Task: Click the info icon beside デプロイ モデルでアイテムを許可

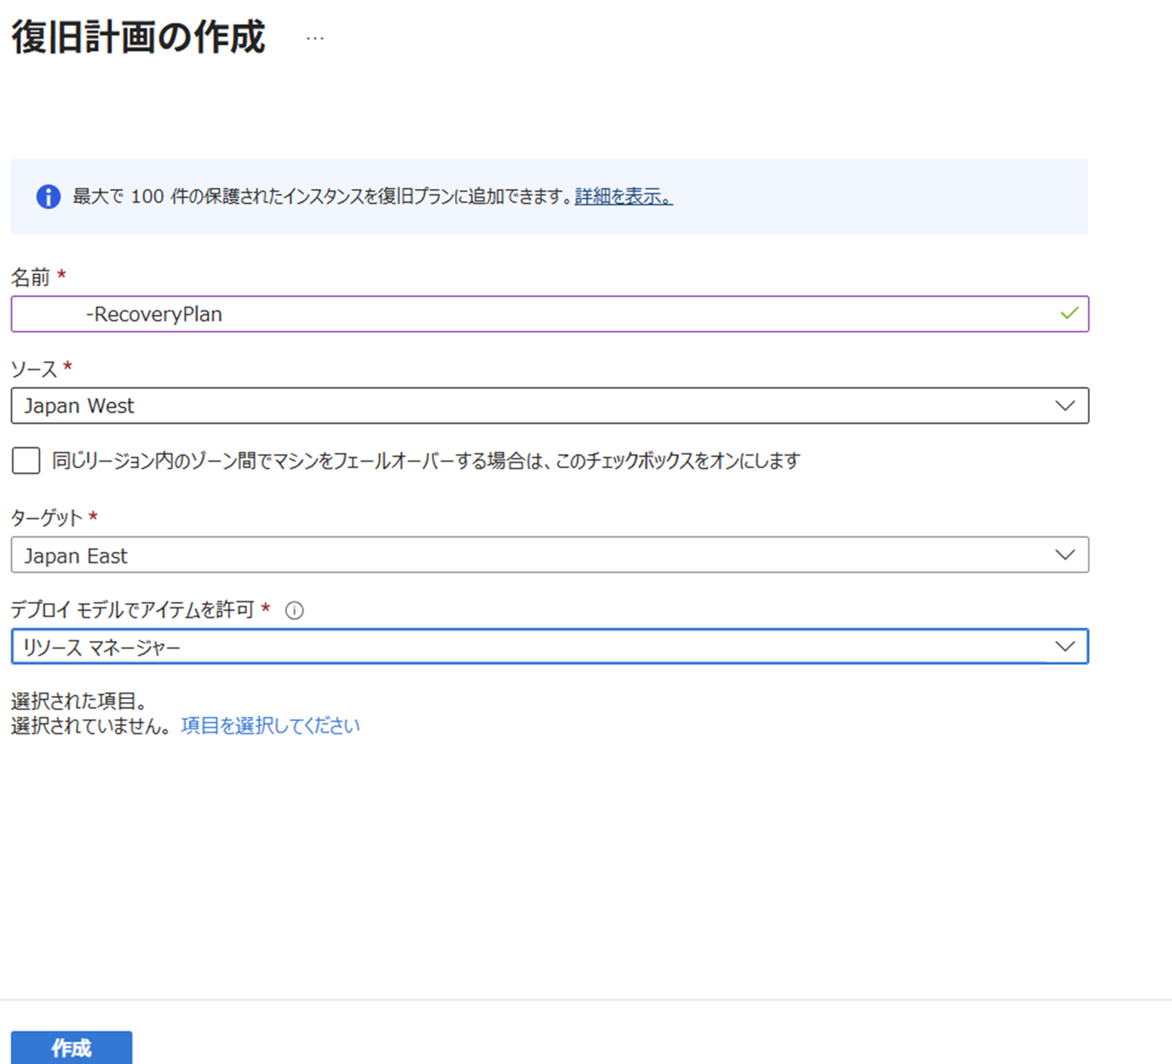Action: click(x=294, y=610)
